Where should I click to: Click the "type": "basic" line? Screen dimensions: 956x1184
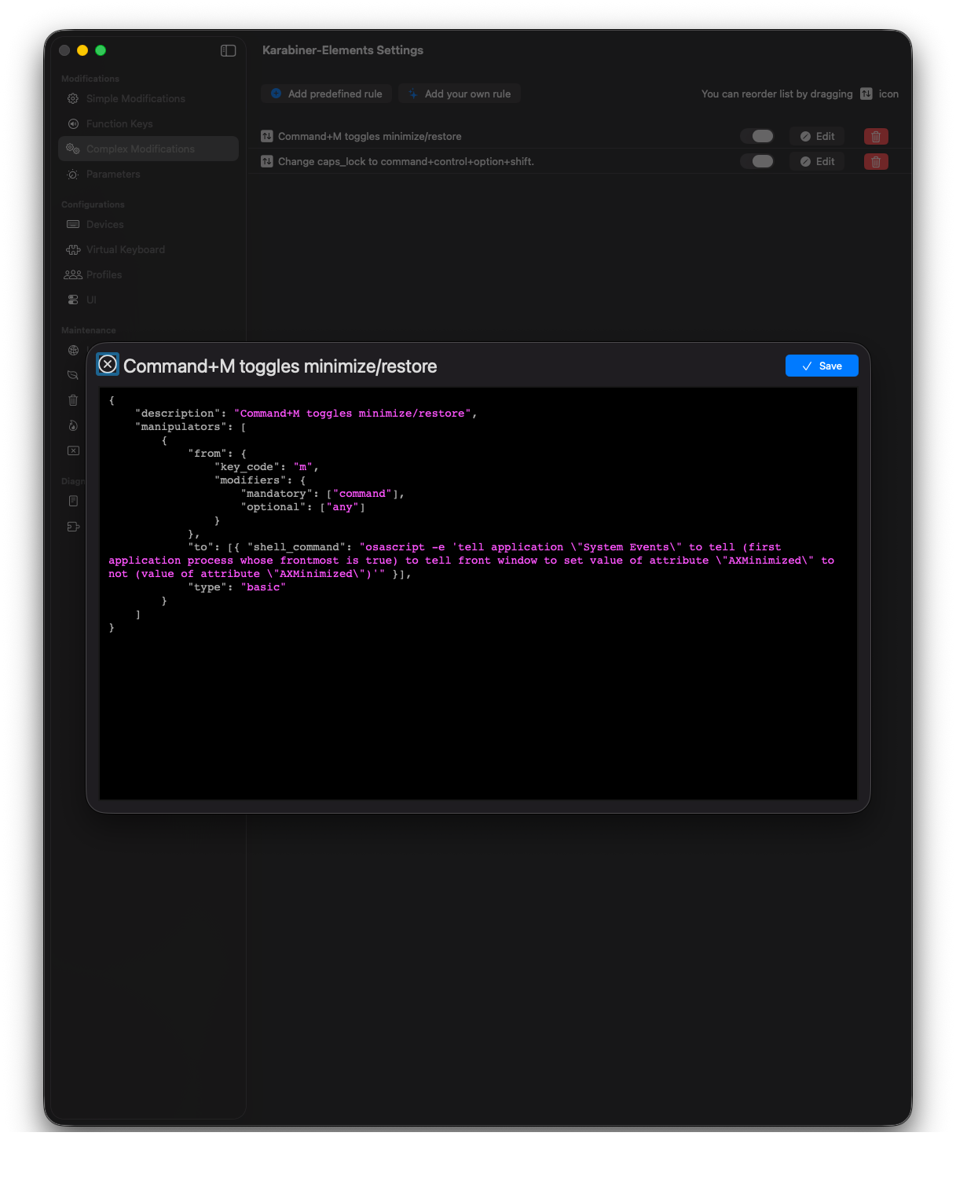tap(236, 587)
